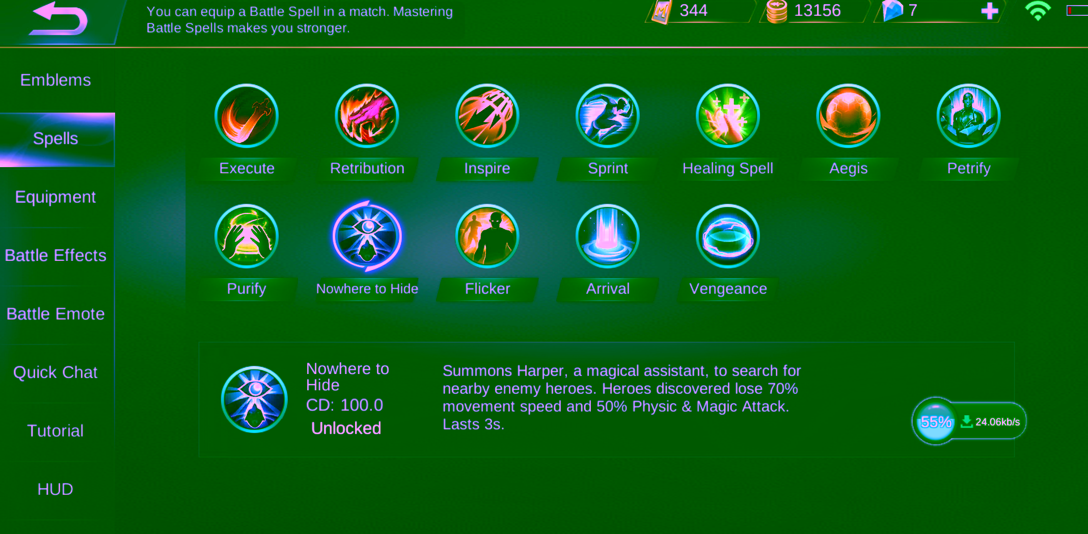Choose the Arrival spell icon

[607, 236]
